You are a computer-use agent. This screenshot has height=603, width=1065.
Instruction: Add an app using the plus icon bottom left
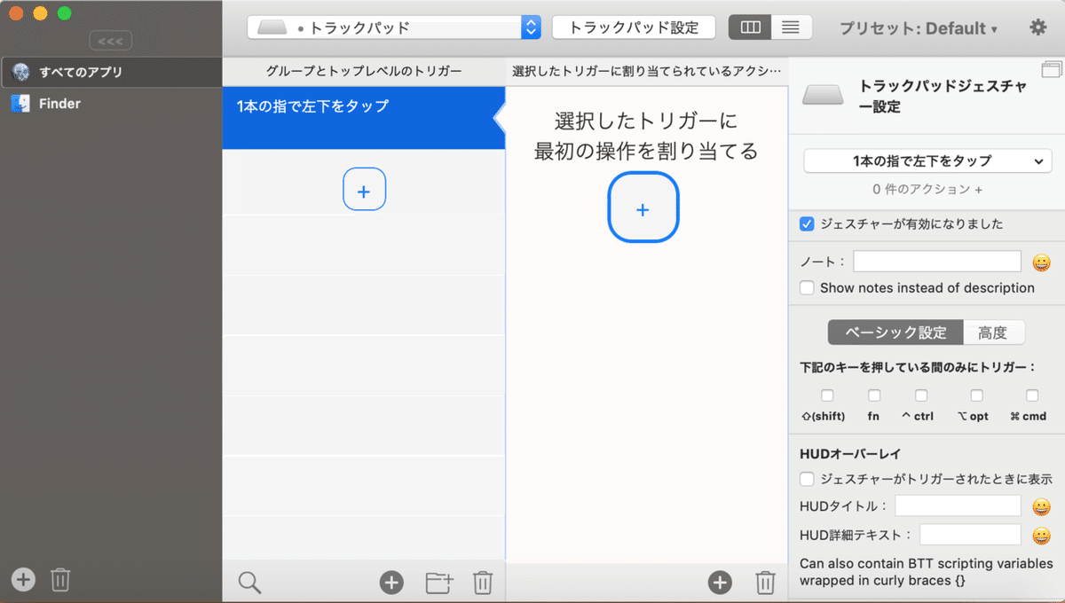(x=22, y=579)
